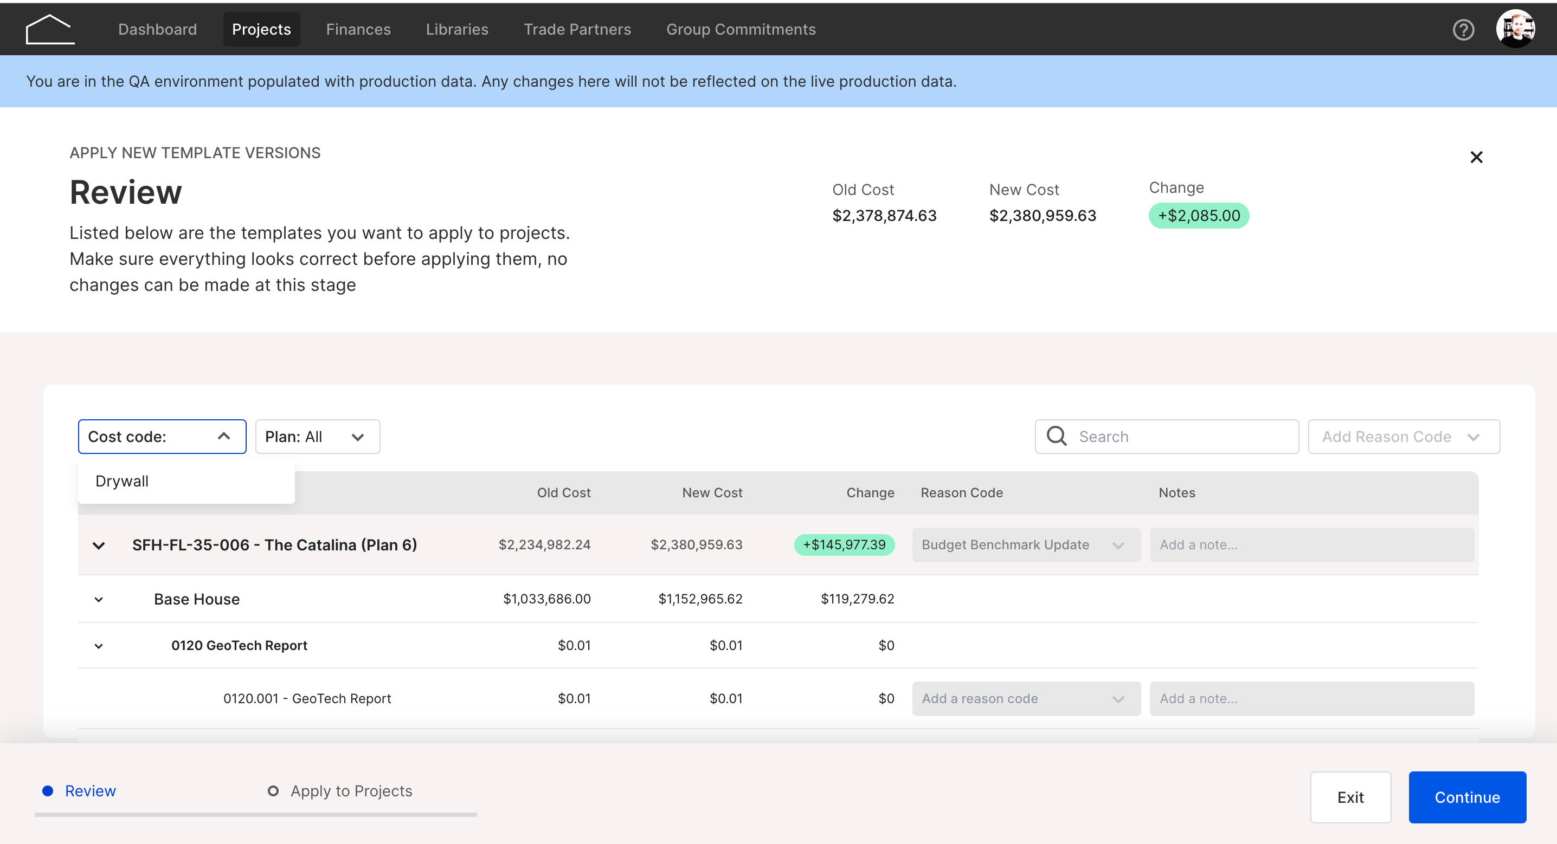Open the help question mark icon

click(1463, 30)
